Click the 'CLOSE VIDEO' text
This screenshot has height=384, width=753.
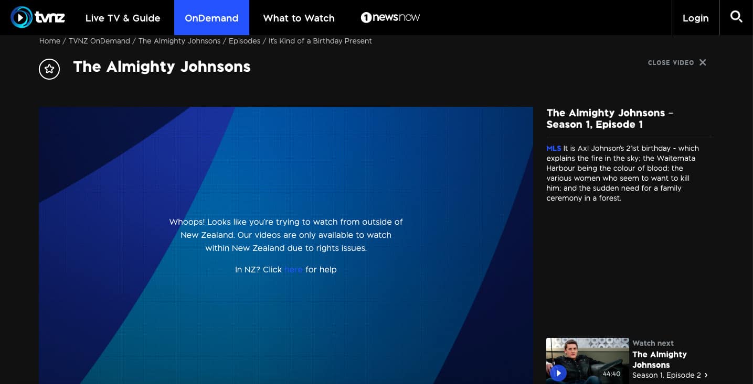[x=671, y=62]
